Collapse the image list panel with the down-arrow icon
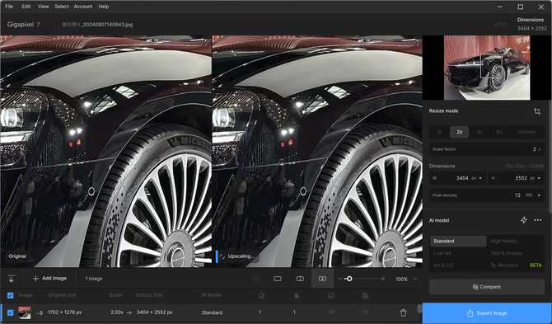 tap(12, 279)
